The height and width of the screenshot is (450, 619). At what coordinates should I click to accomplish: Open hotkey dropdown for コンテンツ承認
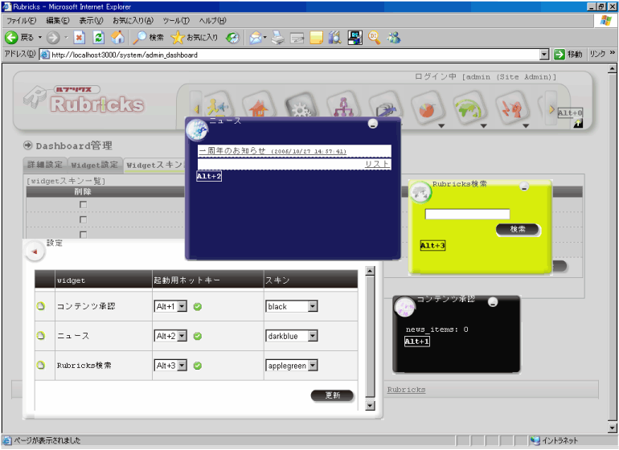point(182,306)
